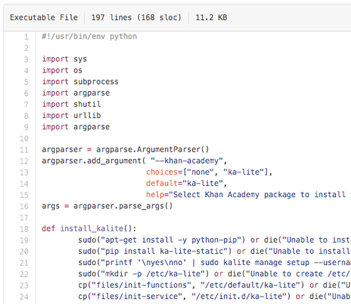This screenshot has width=351, height=304.
Task: Click line number 12 in the gutter
Action: 24,161
